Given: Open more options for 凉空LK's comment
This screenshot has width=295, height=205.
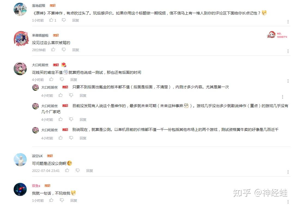Looking at the screenshot, I should [x=288, y=172].
